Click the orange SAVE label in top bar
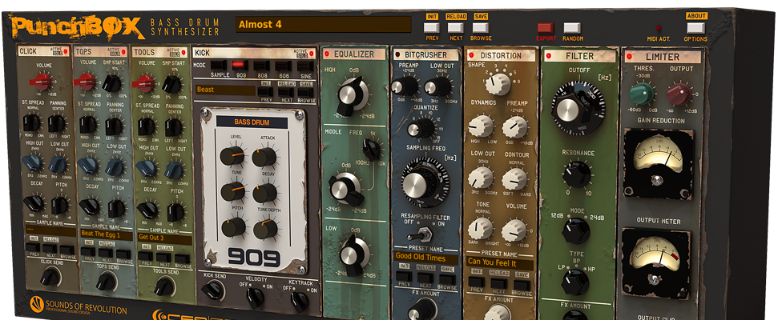 (480, 16)
